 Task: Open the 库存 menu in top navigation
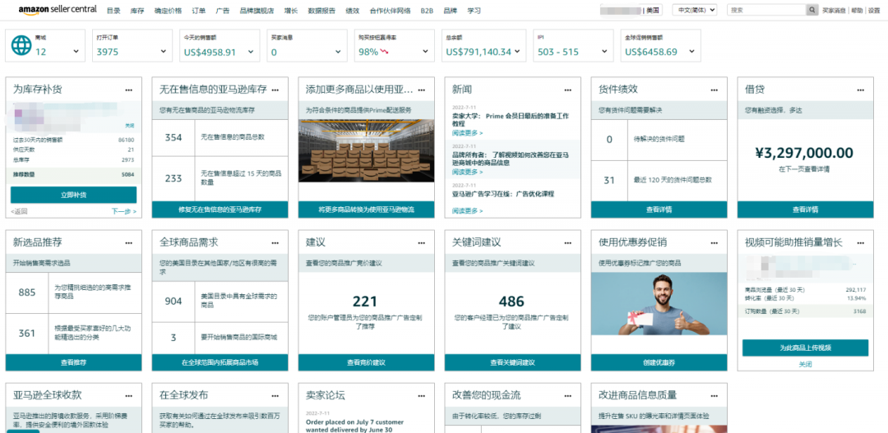137,11
